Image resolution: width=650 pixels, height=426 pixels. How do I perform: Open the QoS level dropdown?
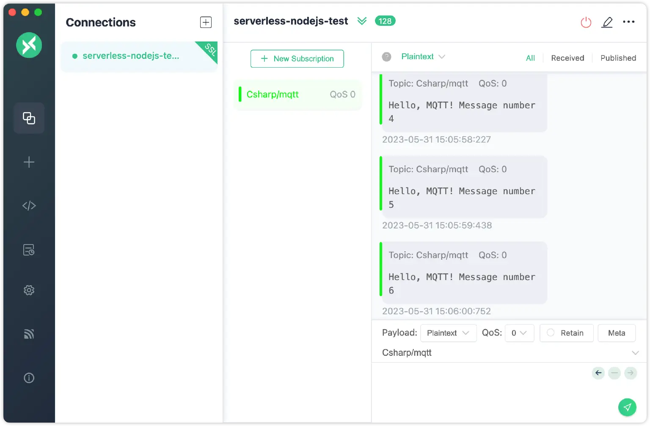click(x=519, y=333)
